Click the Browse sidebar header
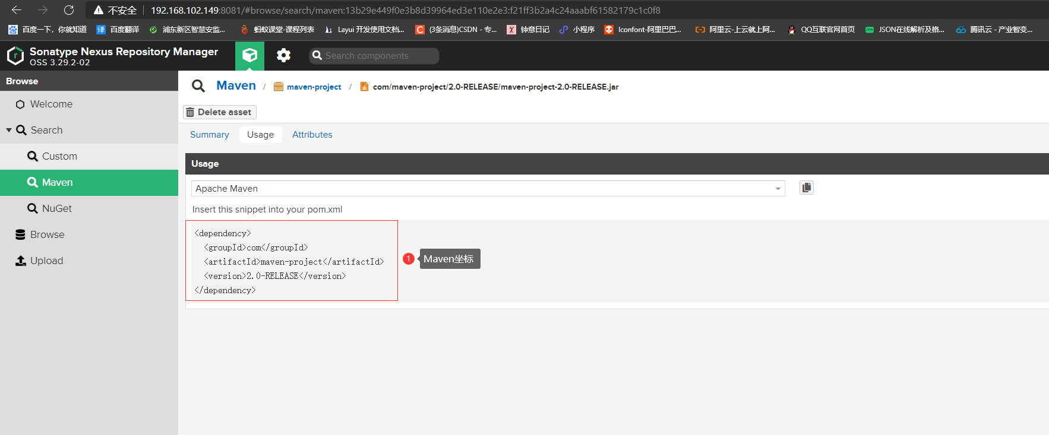 pyautogui.click(x=89, y=81)
